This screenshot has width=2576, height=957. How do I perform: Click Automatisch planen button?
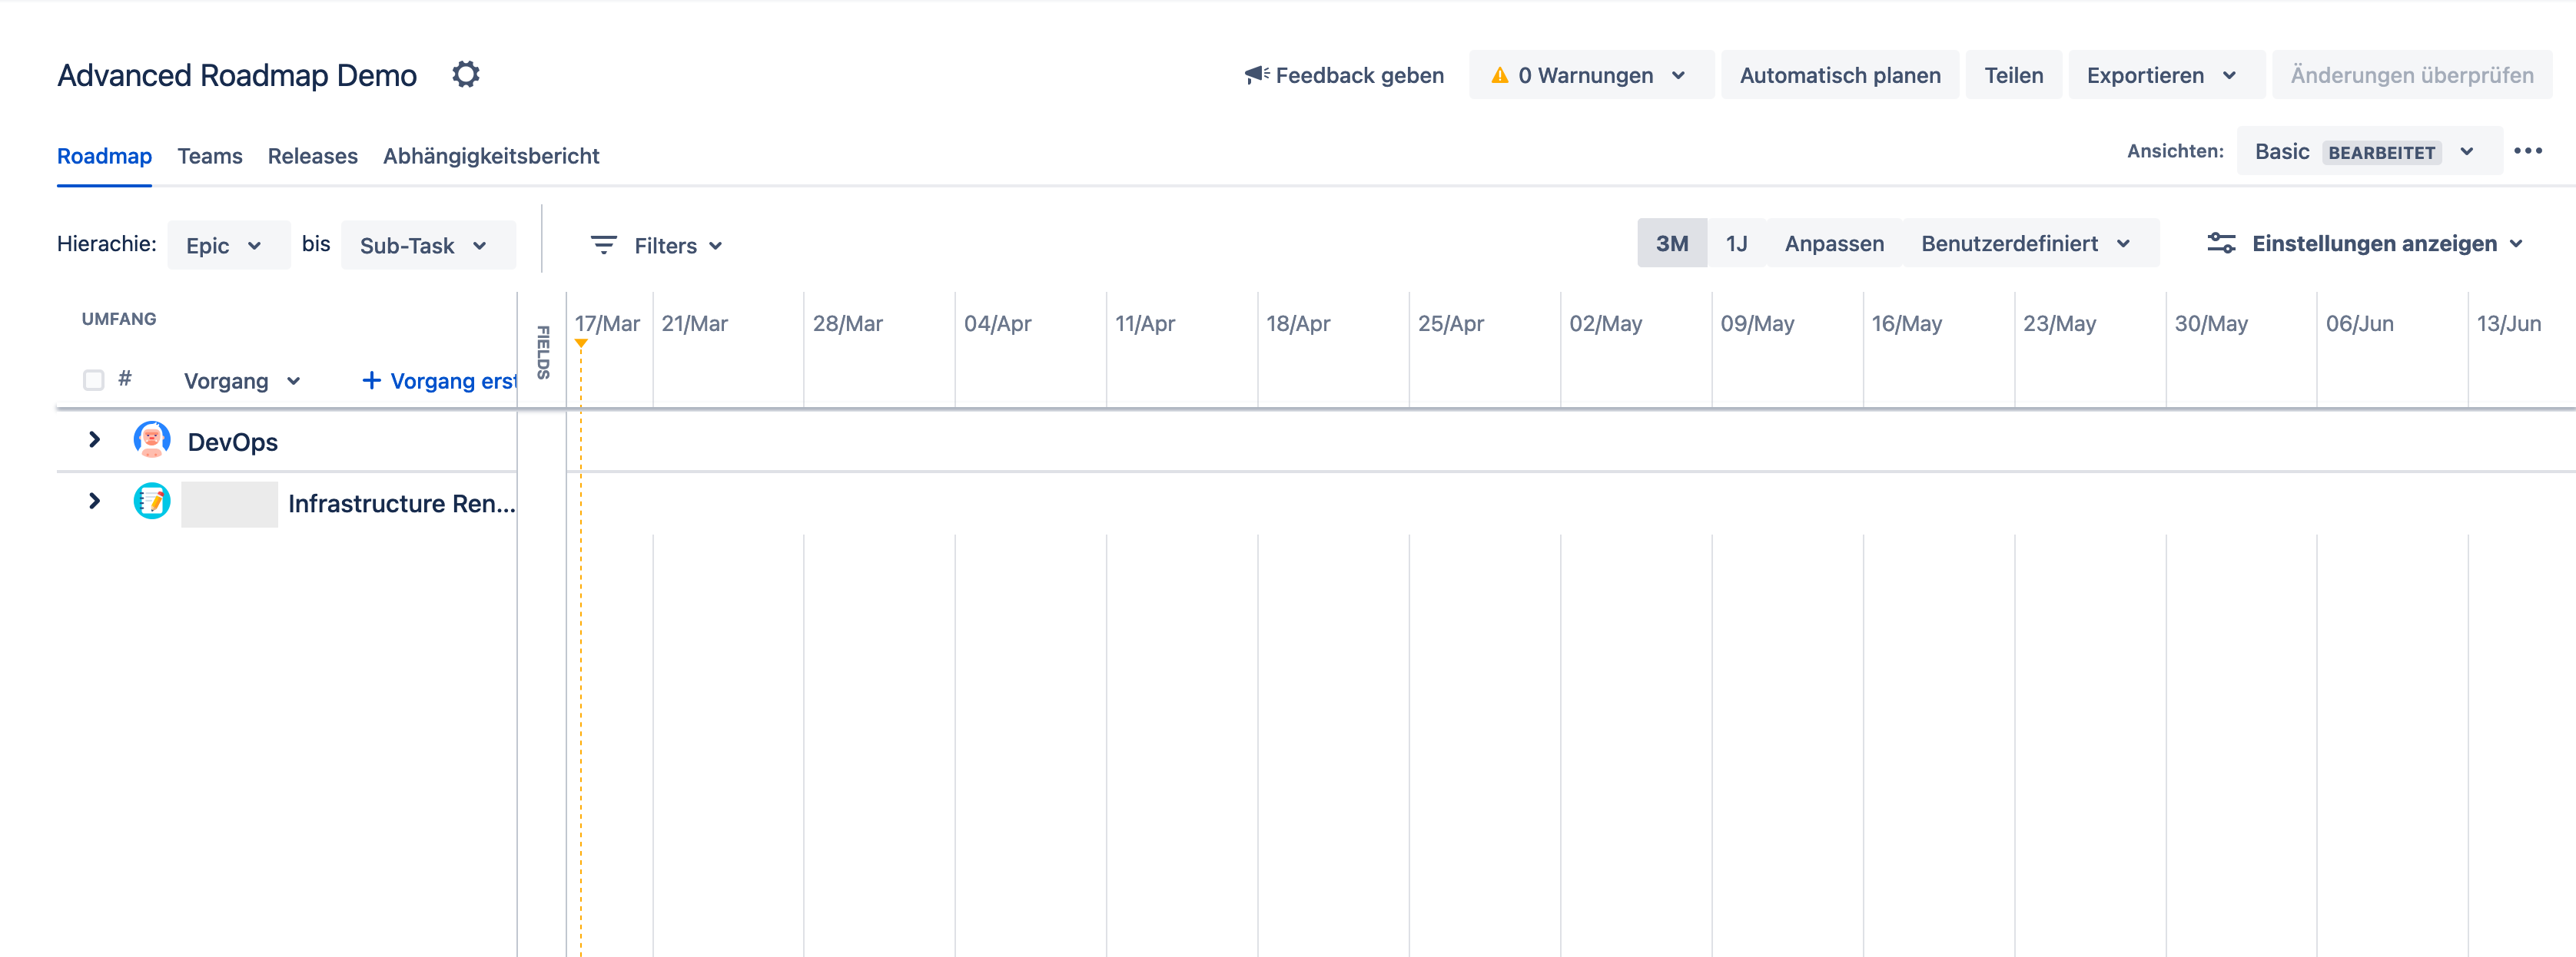click(1839, 75)
